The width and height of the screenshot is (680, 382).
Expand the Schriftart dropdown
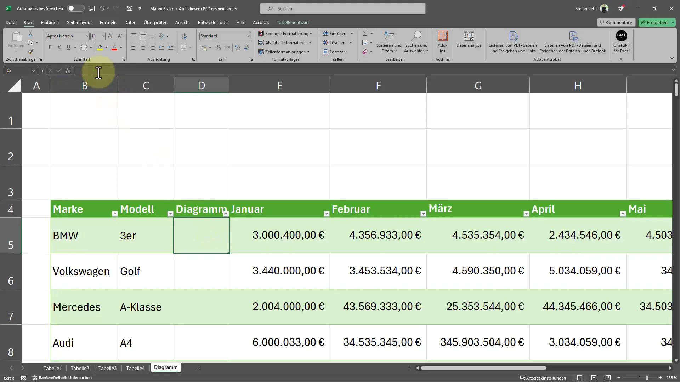[x=87, y=36]
